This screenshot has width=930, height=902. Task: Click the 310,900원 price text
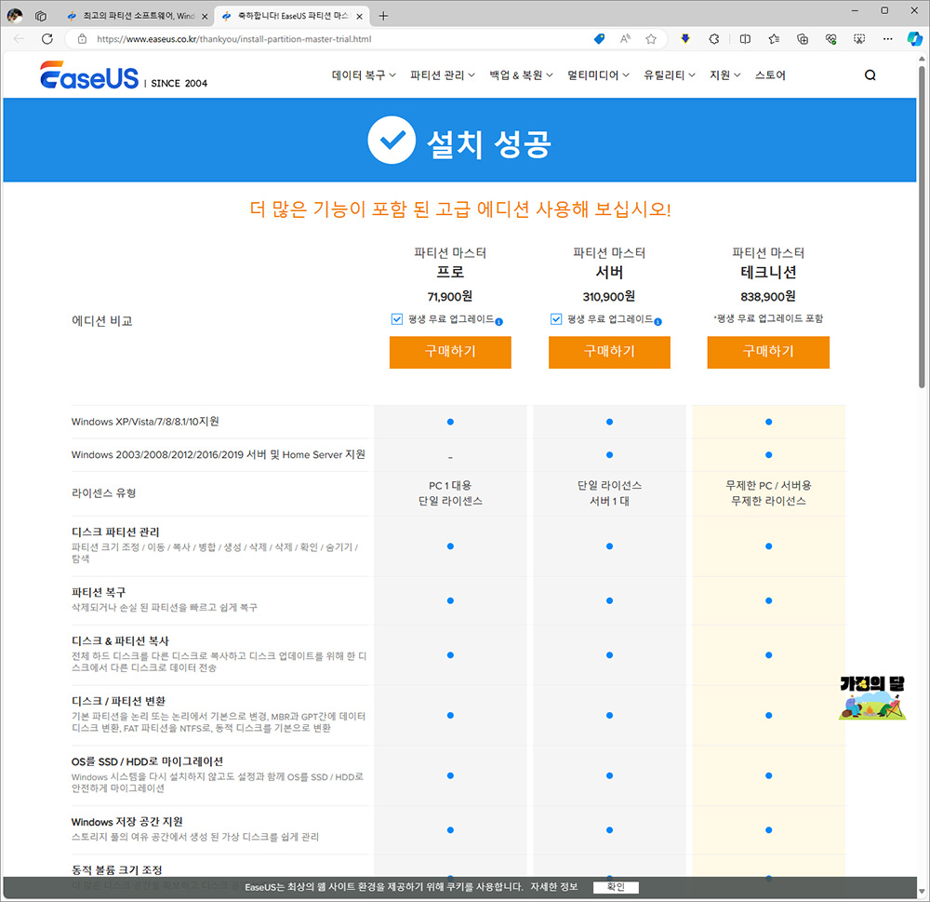point(609,296)
